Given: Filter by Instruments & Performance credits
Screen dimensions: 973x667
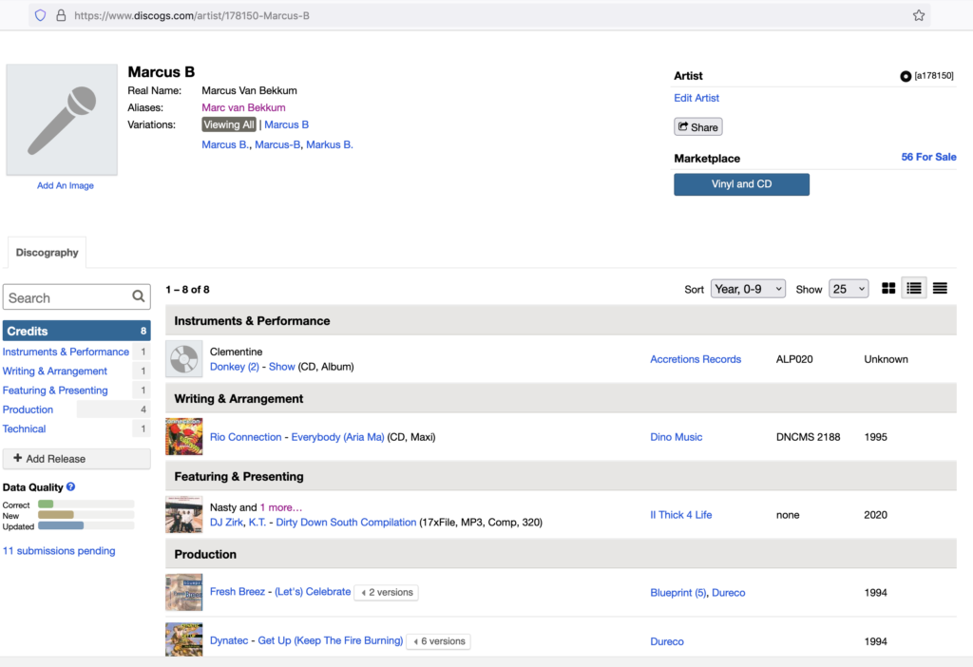Looking at the screenshot, I should (x=66, y=352).
